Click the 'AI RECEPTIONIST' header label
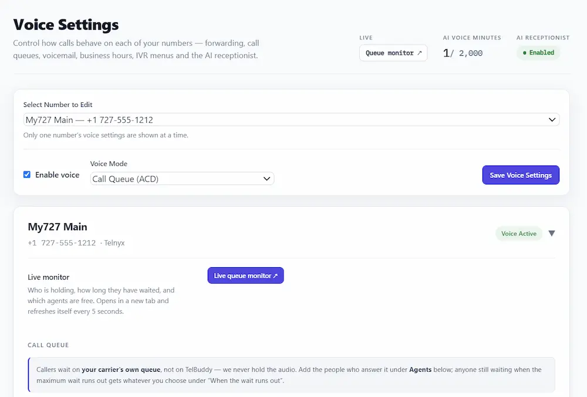587x397 pixels. tap(543, 38)
